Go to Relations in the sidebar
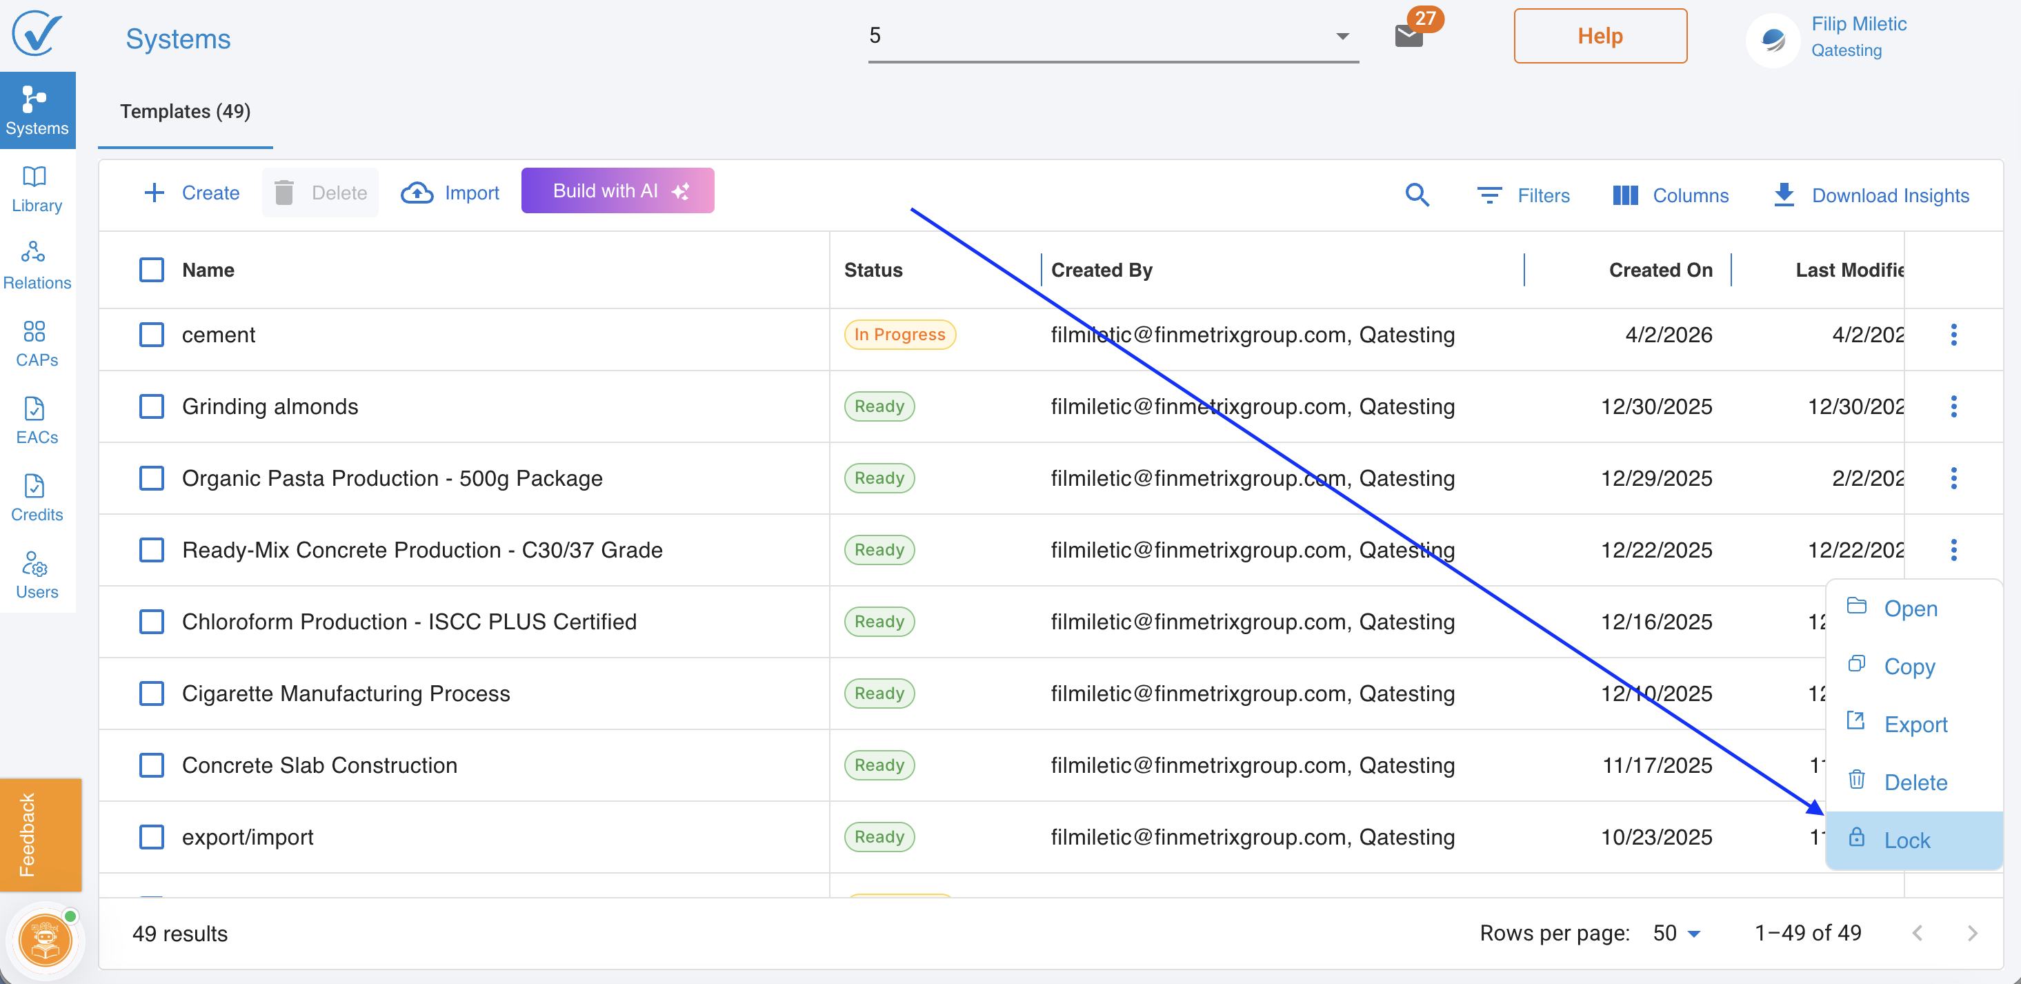Screen dimensions: 2021x984 pyautogui.click(x=35, y=265)
